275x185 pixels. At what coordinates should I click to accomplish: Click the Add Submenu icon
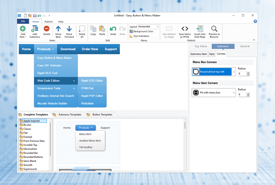35,29
